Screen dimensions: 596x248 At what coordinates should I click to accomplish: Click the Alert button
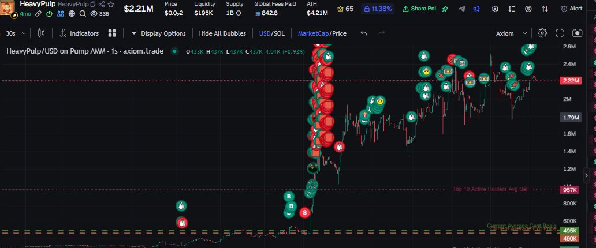click(x=572, y=9)
